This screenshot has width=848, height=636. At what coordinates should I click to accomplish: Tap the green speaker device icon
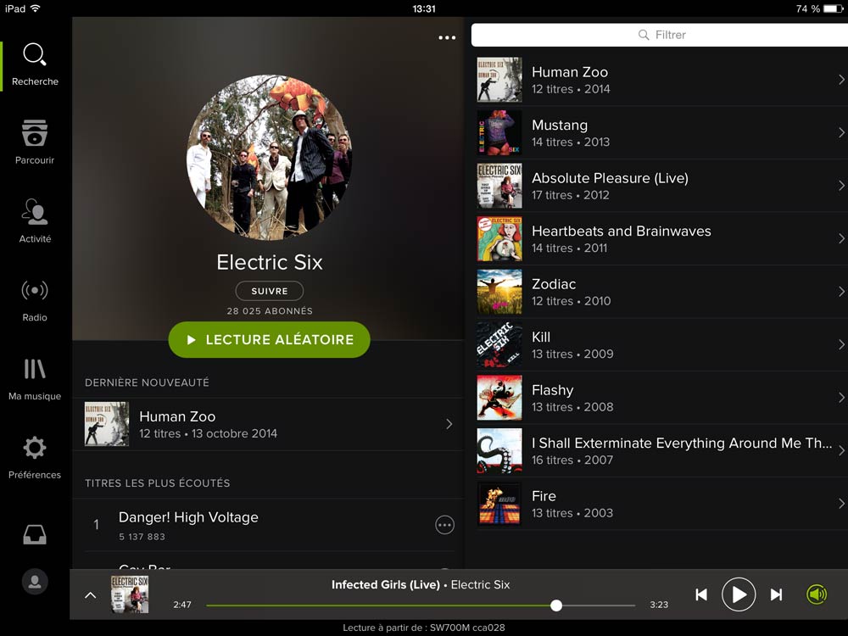[x=817, y=594]
